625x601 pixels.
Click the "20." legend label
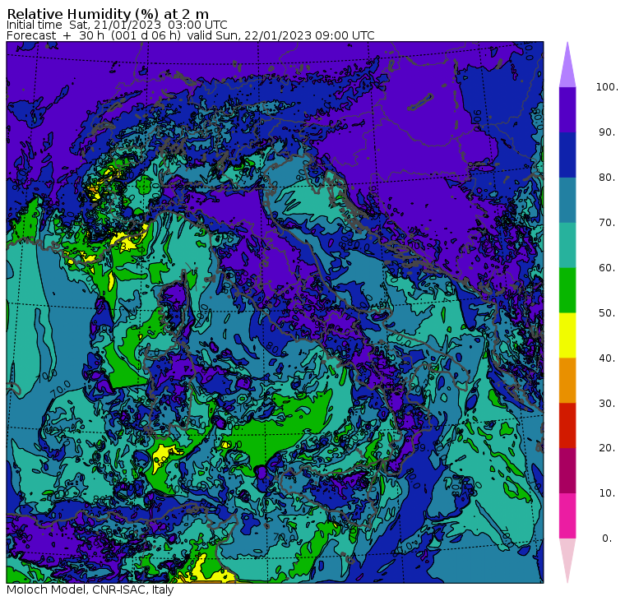pos(607,448)
